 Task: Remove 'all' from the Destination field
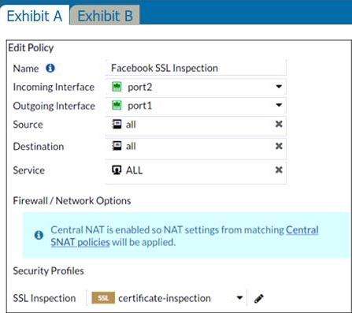coord(279,146)
